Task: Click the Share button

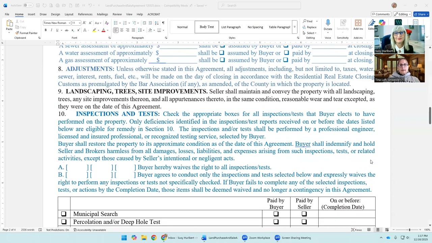Action: (x=421, y=14)
